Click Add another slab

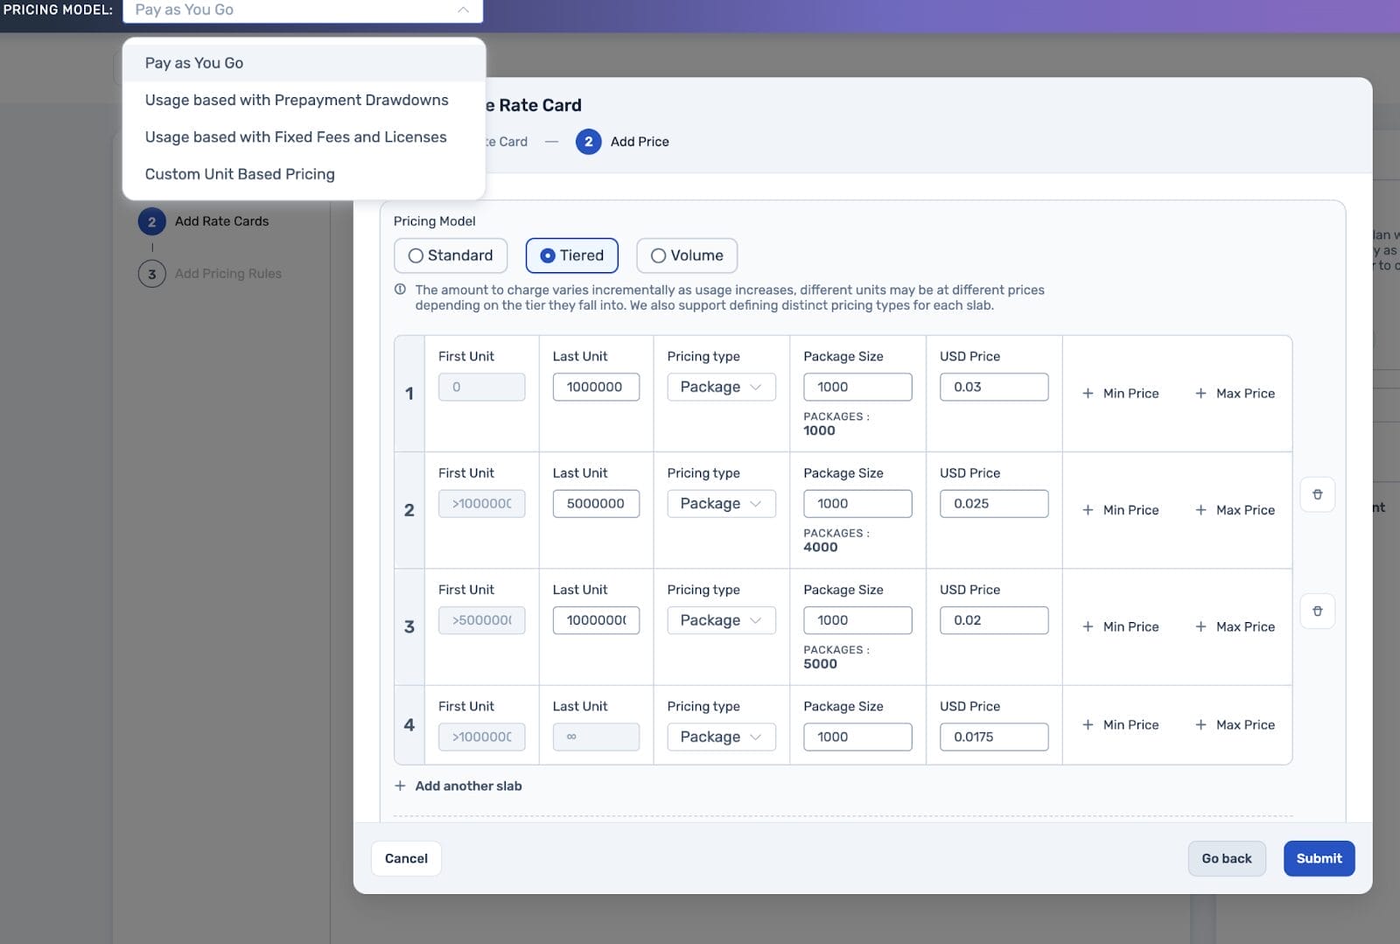coord(458,786)
